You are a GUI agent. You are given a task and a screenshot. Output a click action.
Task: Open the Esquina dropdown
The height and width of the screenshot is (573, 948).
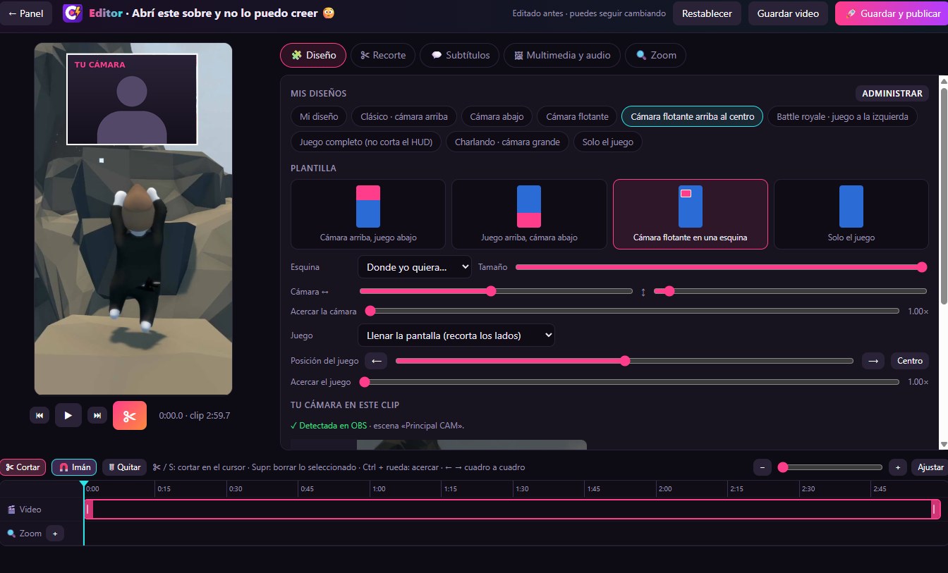[415, 267]
